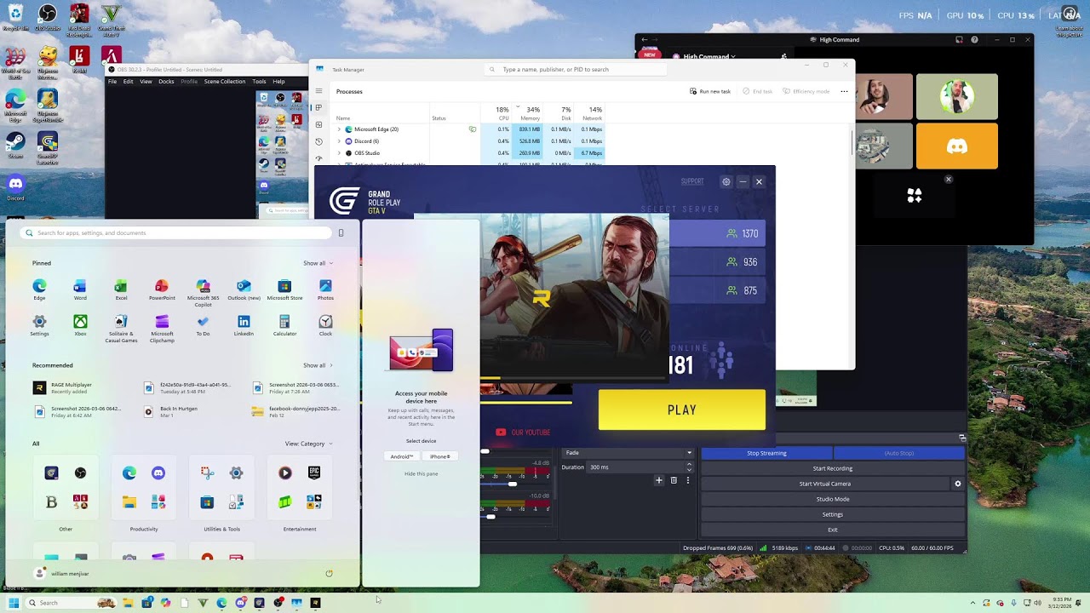Open Docks menu in OBS

click(166, 82)
